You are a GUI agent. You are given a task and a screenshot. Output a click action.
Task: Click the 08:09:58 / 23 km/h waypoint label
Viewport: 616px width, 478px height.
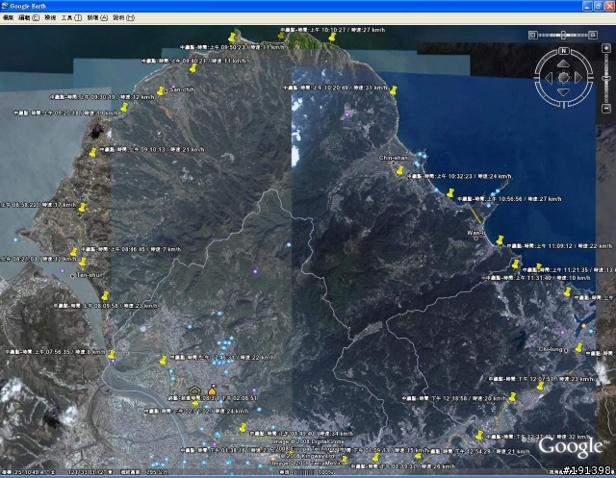[105, 306]
